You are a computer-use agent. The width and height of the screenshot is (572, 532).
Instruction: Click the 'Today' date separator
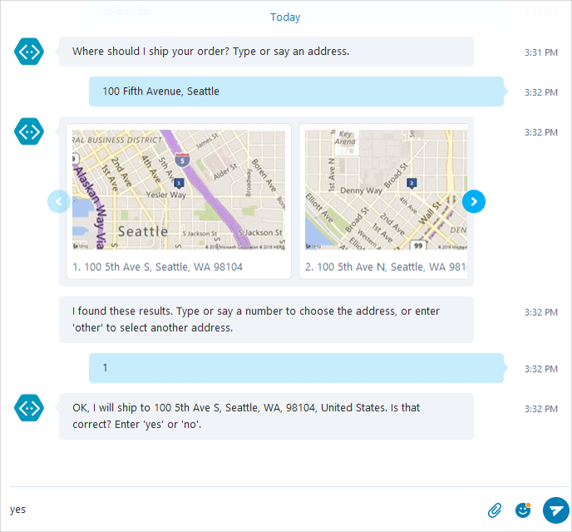(x=285, y=17)
